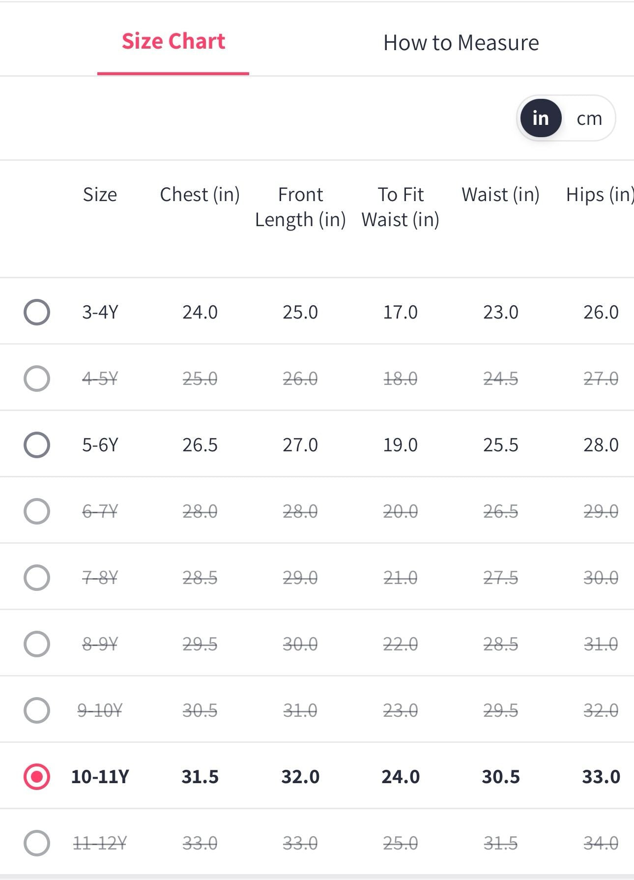Click the 3-4Y size label

tap(100, 312)
